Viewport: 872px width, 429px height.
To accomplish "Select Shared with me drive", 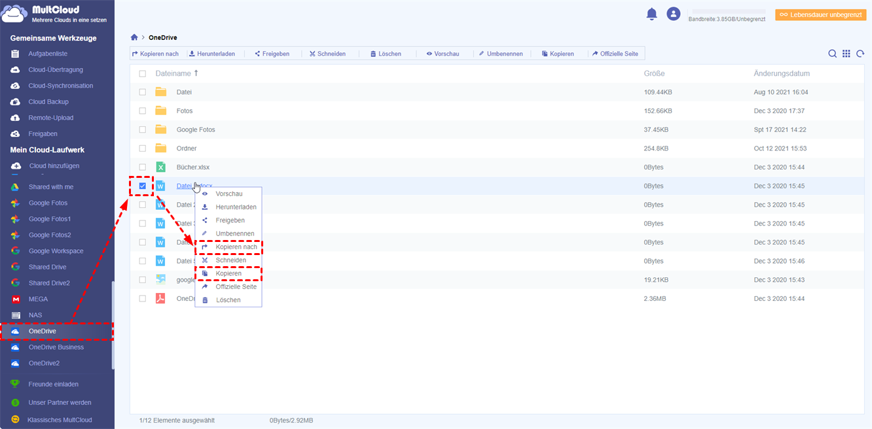I will point(51,187).
